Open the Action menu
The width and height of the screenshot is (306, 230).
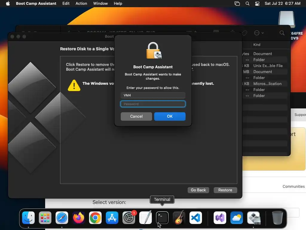tap(81, 3)
